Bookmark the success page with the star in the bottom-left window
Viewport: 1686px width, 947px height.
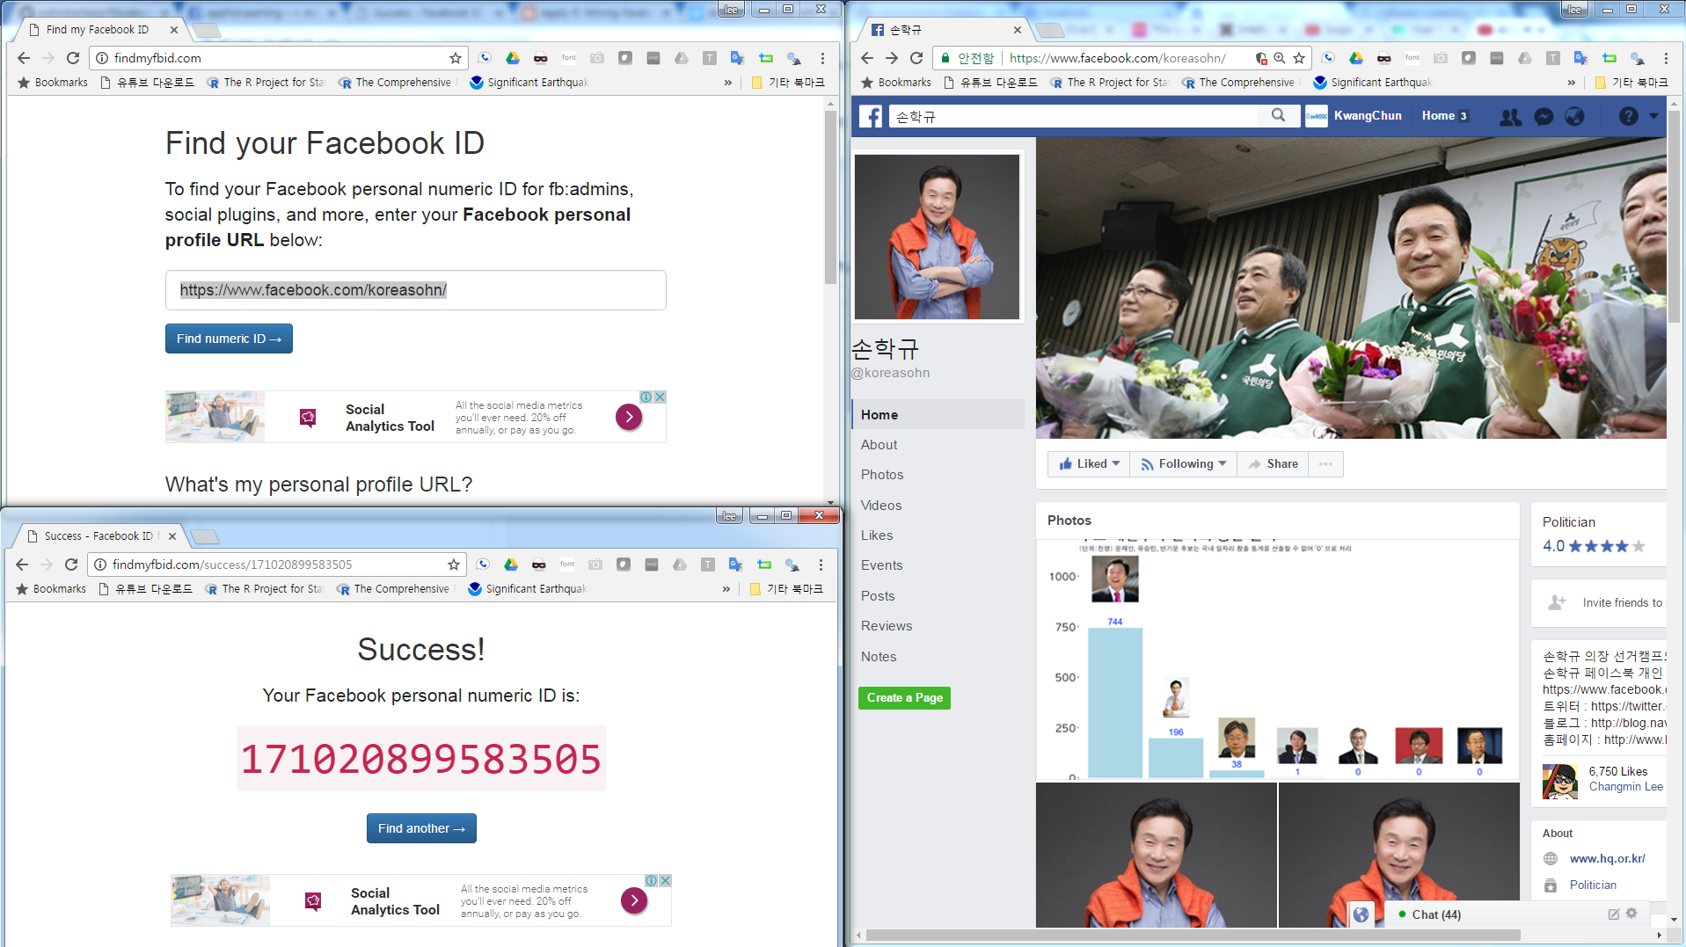[454, 565]
